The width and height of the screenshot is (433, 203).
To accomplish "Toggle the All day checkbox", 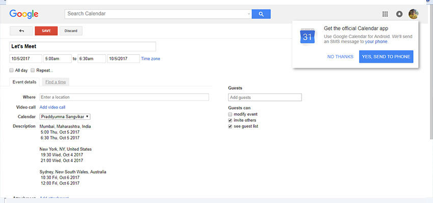I will tap(11, 71).
